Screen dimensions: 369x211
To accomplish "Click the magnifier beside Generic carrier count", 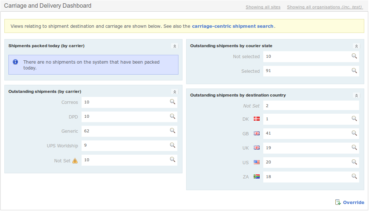I will pos(172,131).
